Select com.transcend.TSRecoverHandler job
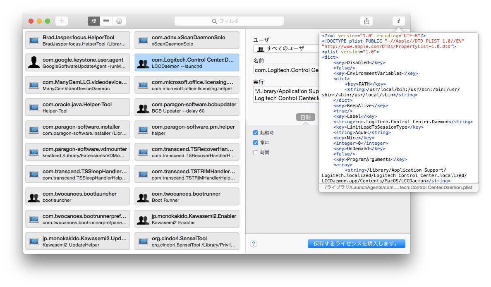 tap(187, 152)
